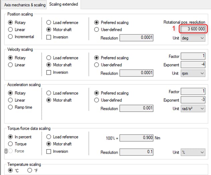Choose Incremental position scaling option

pos(10,37)
